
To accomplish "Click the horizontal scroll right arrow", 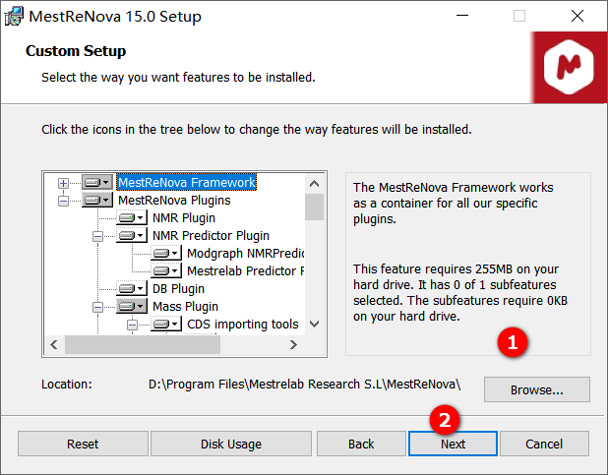I will pyautogui.click(x=294, y=344).
